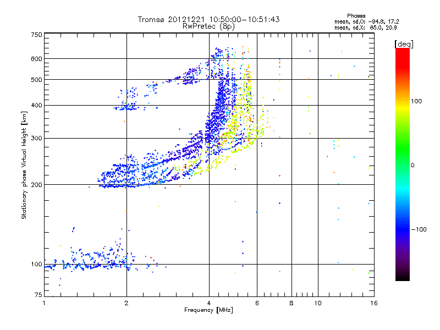Screen dimensions: 440x330
Task: Click the subtitle 'RwPretec (8p)'
Action: (208, 26)
